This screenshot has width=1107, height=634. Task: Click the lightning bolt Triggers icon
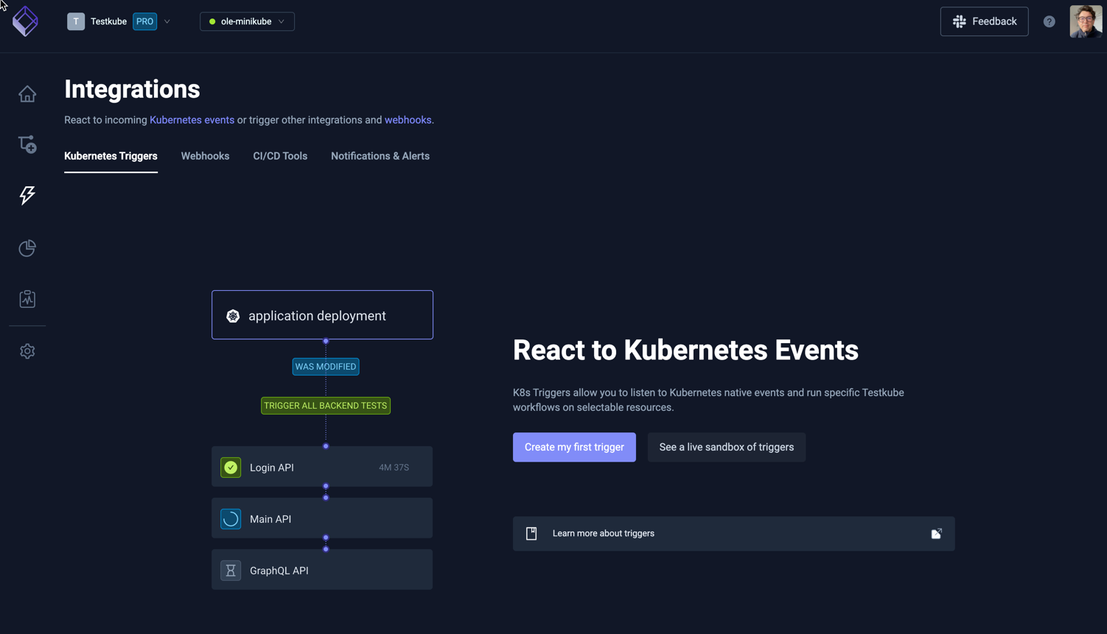(x=27, y=195)
